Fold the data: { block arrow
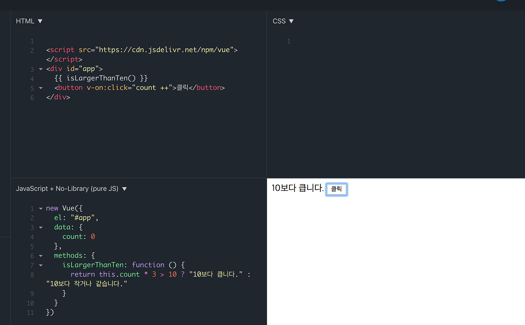This screenshot has height=325, width=525. [x=41, y=227]
